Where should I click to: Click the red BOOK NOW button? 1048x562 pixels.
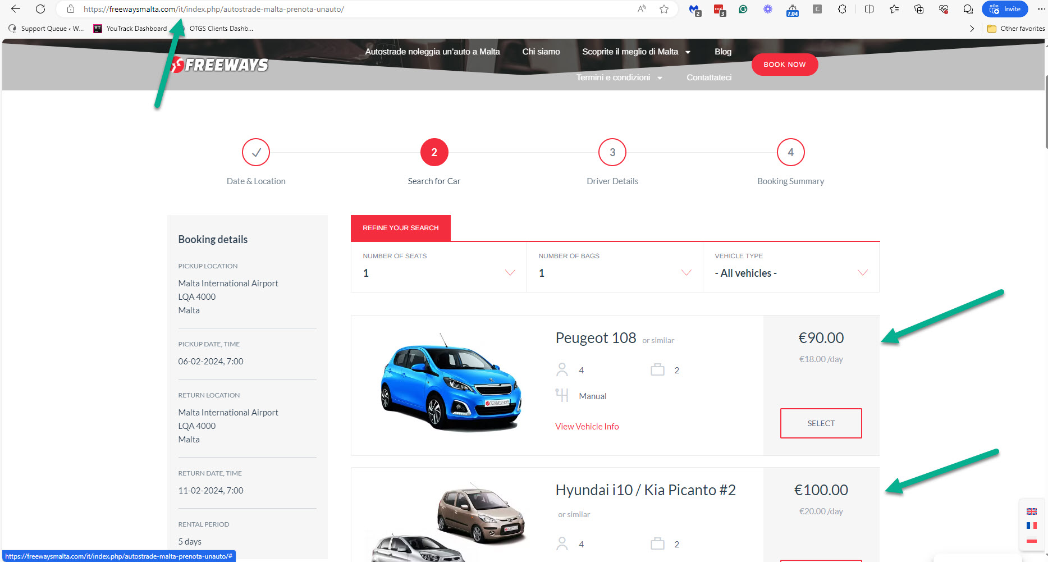click(x=784, y=65)
